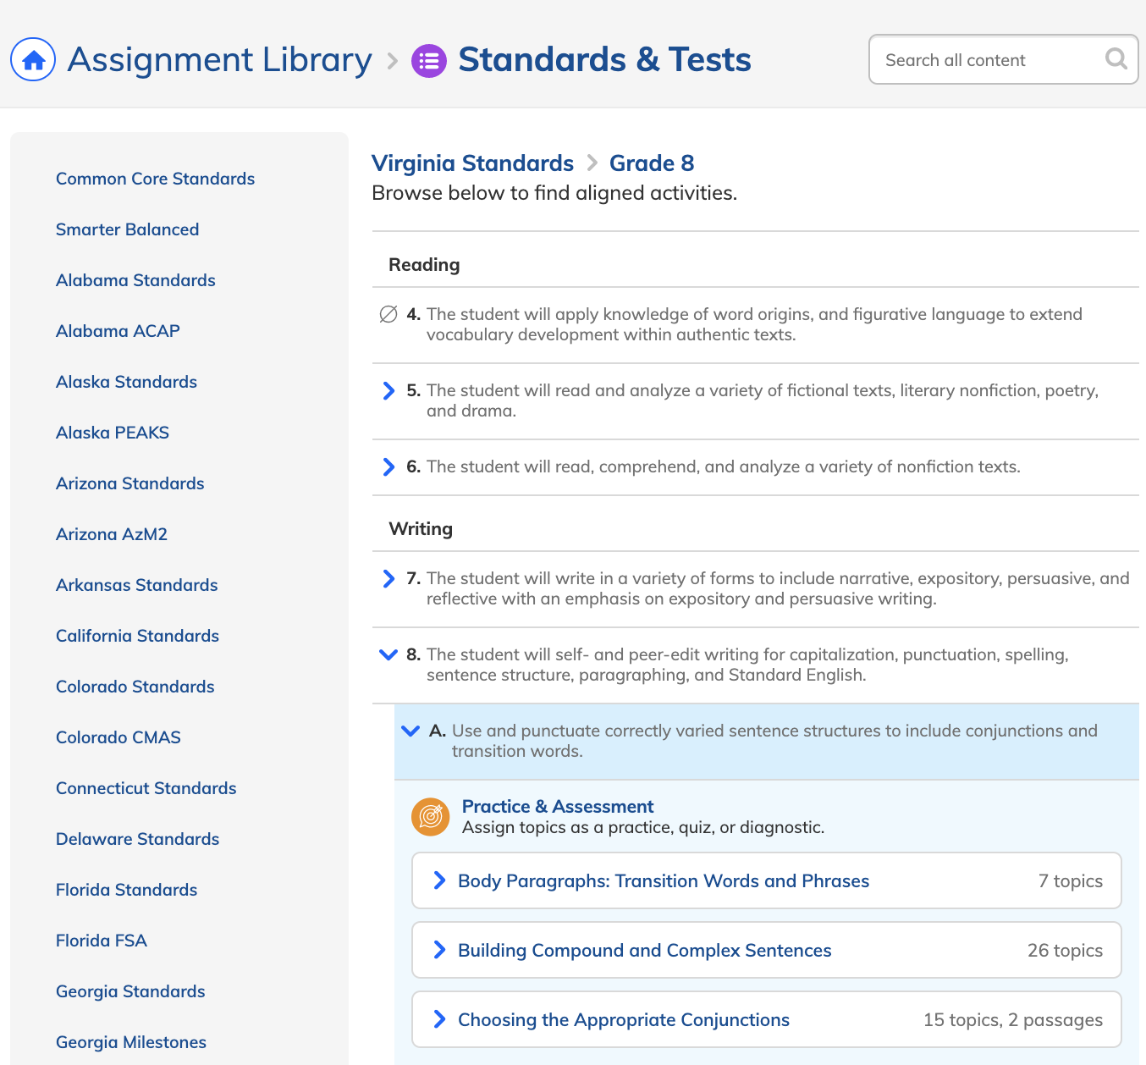The height and width of the screenshot is (1065, 1146).
Task: Select Smarter Balanced in sidebar
Action: click(x=127, y=229)
